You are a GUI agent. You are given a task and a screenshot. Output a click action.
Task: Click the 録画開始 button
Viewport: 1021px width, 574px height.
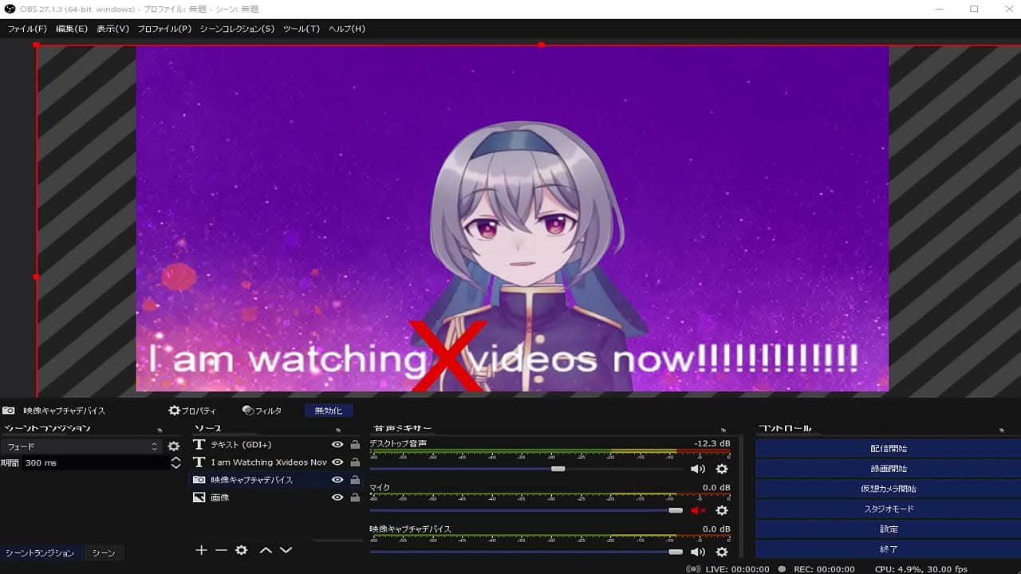pos(889,469)
